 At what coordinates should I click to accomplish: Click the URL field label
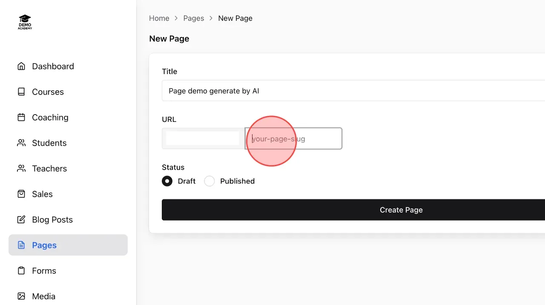pyautogui.click(x=169, y=120)
